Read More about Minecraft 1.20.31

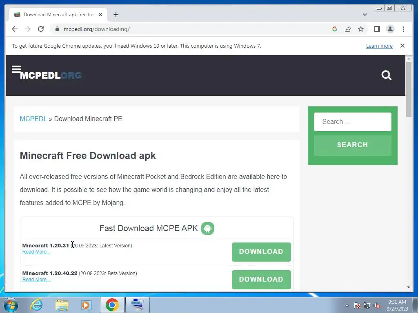pyautogui.click(x=36, y=252)
